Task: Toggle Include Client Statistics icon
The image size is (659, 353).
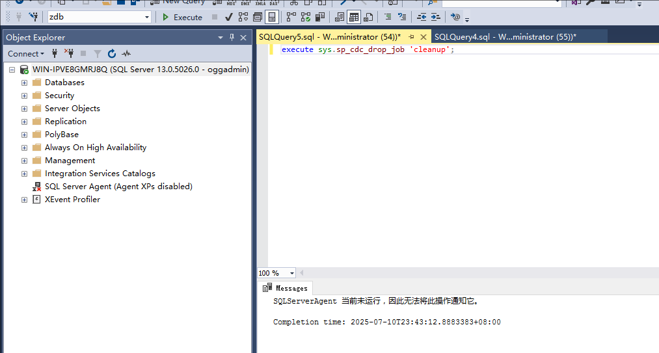Action: click(x=320, y=18)
